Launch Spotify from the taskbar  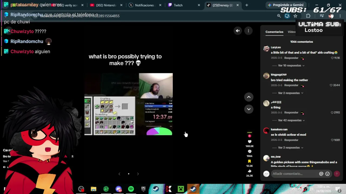click(x=131, y=189)
